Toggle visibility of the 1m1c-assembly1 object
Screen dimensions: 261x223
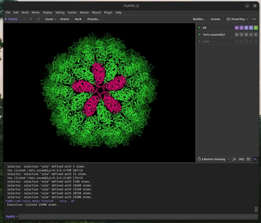click(199, 34)
